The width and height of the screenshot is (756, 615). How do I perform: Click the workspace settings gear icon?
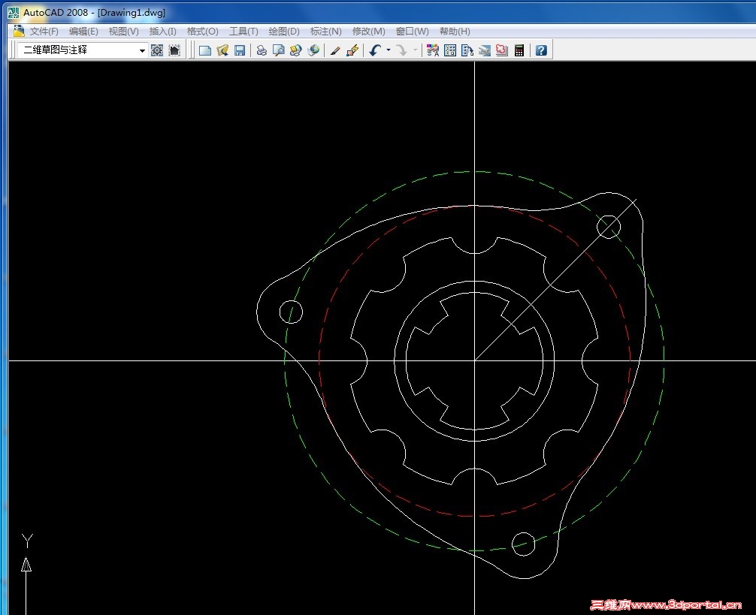click(157, 50)
